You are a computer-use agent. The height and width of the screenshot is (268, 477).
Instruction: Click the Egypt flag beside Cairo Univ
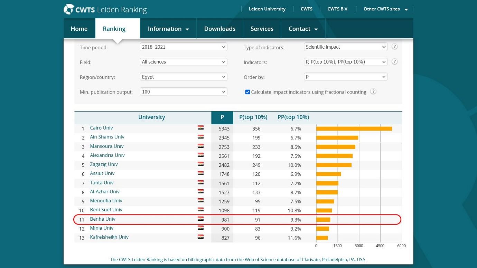click(200, 128)
